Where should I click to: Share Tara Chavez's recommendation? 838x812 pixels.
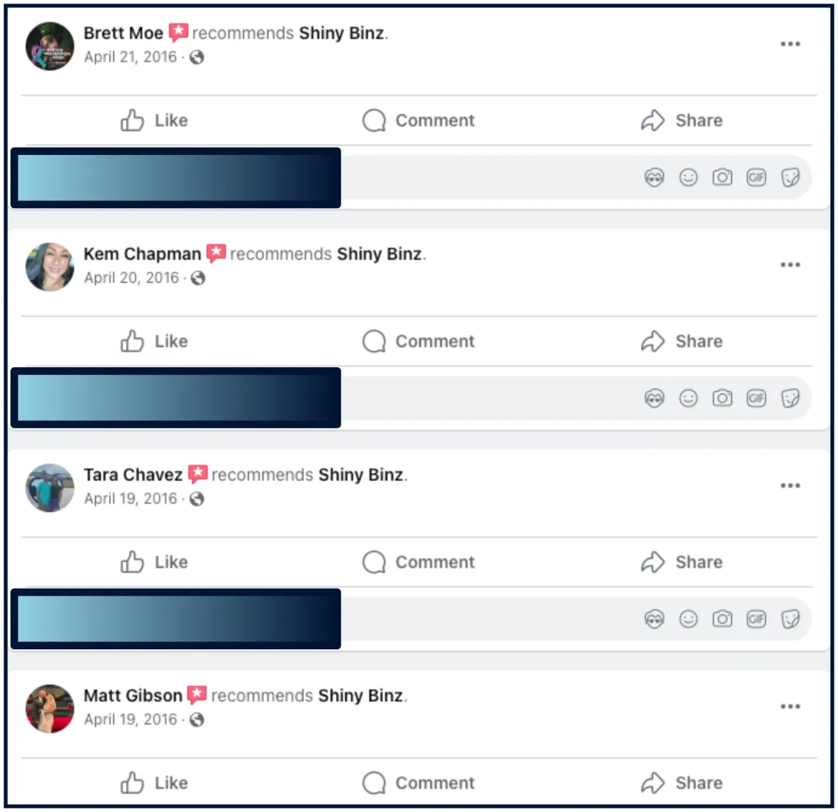coord(682,561)
